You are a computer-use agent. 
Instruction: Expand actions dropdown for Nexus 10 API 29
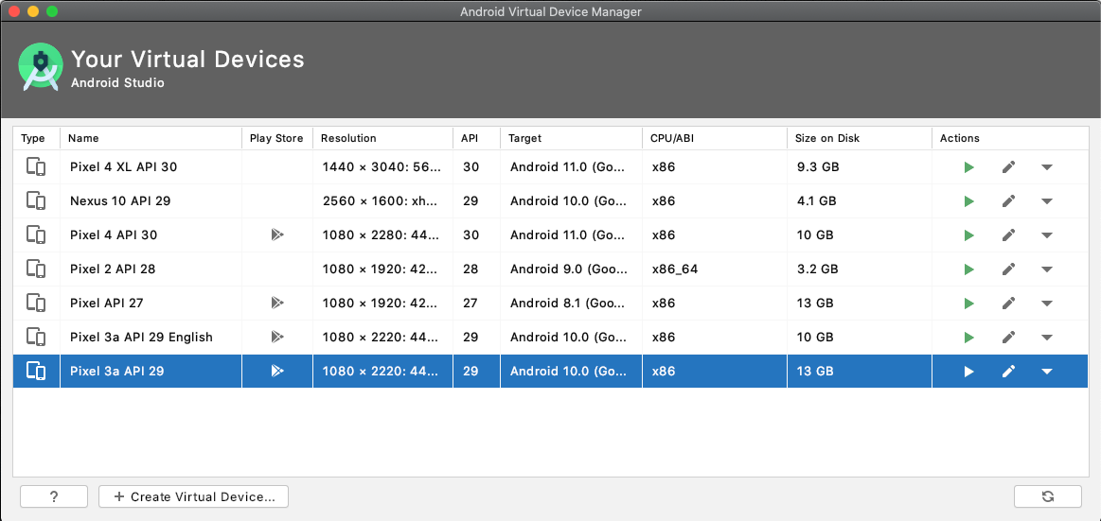pos(1047,202)
